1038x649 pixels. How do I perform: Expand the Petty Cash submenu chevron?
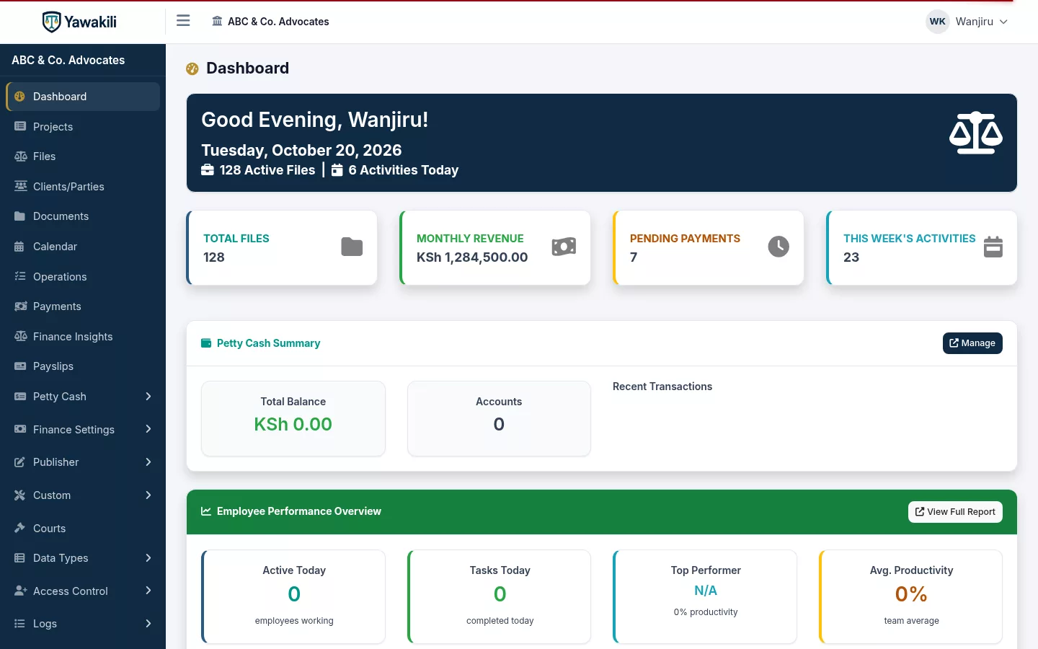click(x=148, y=396)
